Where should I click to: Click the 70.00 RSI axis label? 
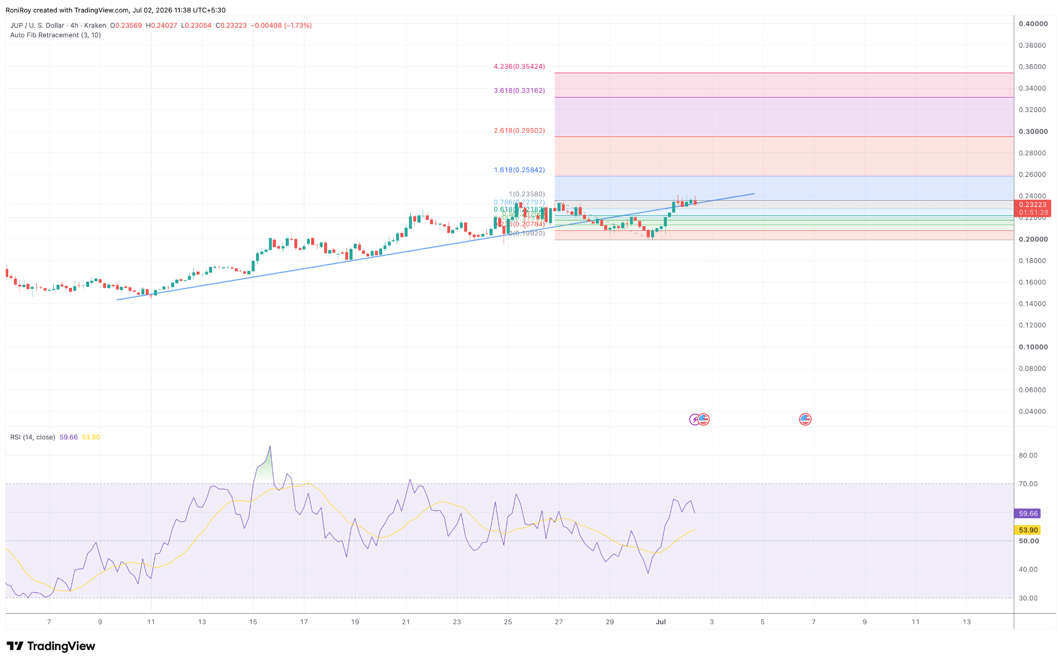click(x=1028, y=484)
